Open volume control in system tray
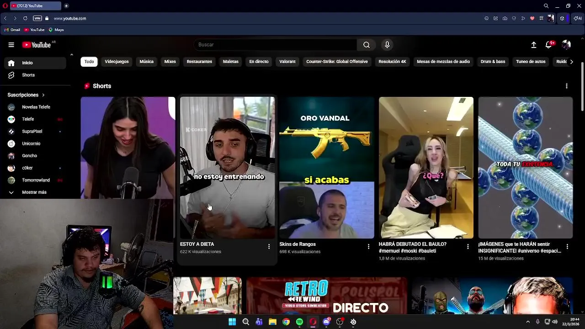585x329 pixels. tap(555, 322)
